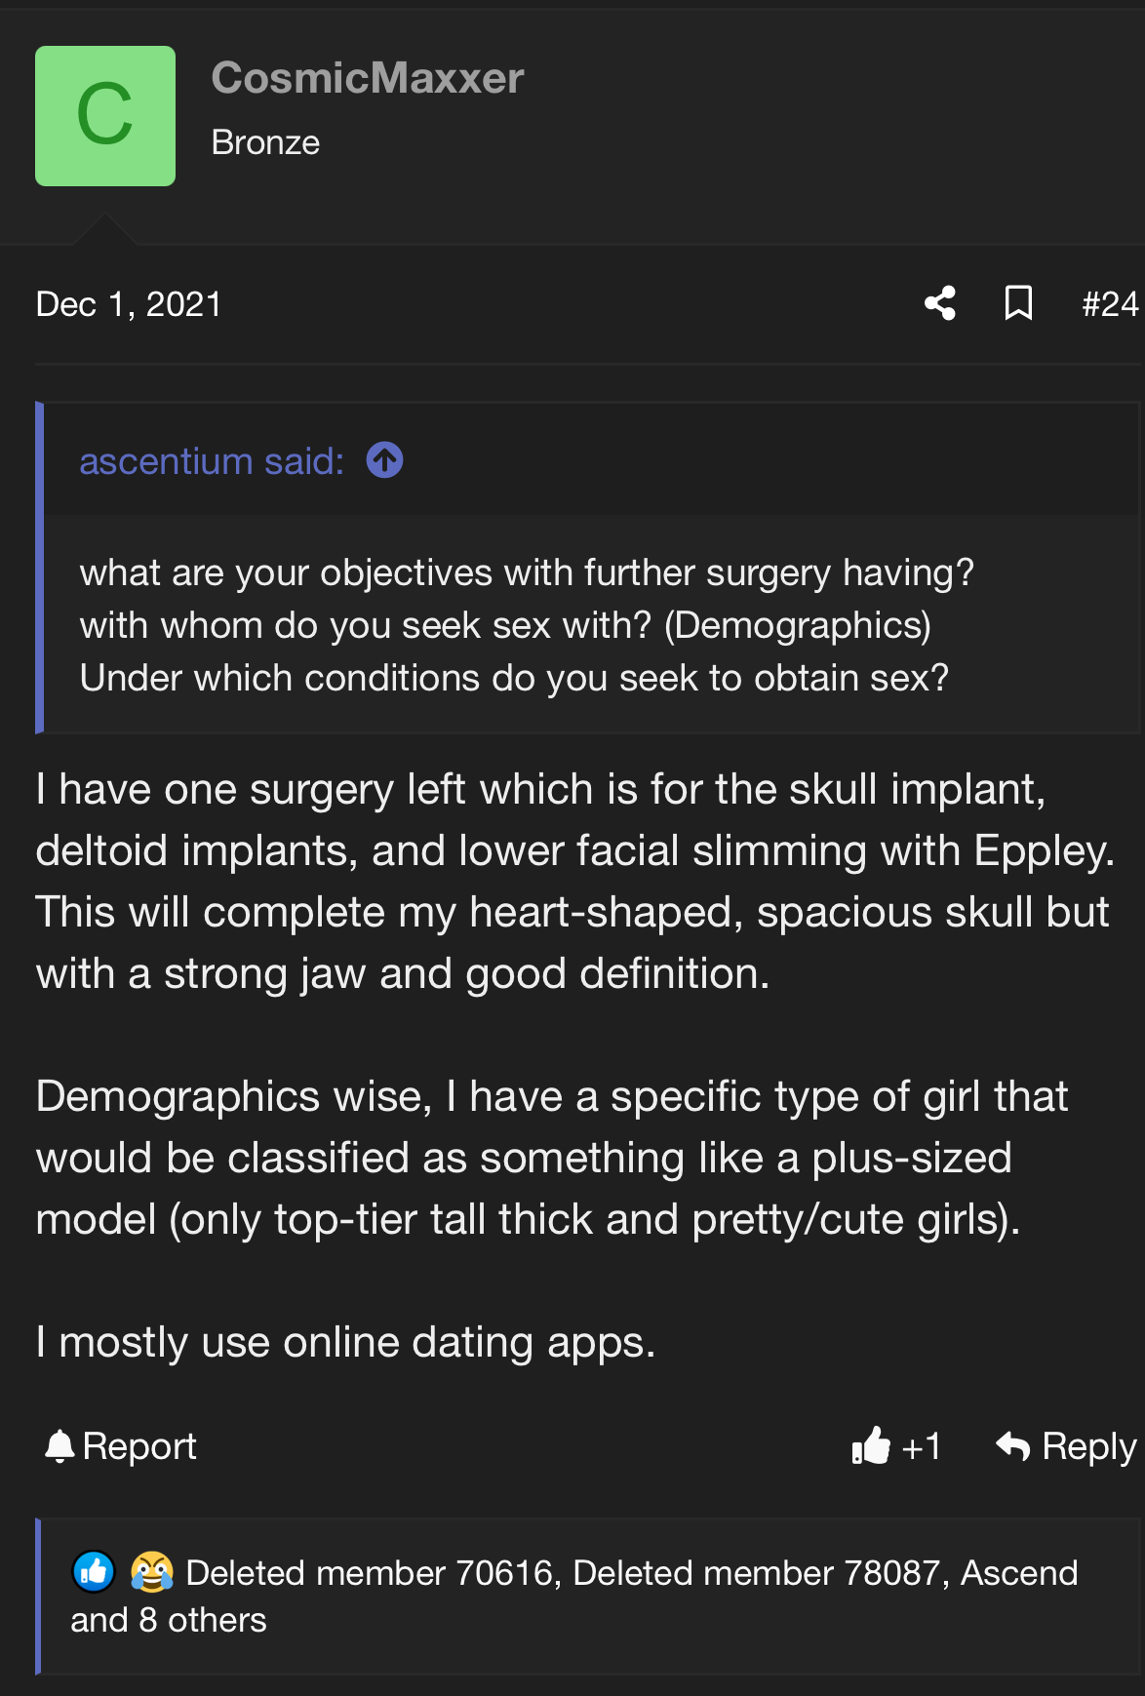
Task: Open Deleted member 70616 reaction link
Action: point(371,1573)
